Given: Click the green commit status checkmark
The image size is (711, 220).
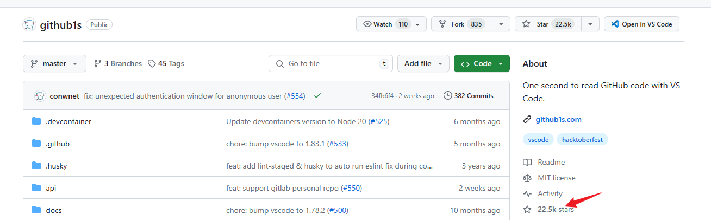Looking at the screenshot, I should pyautogui.click(x=317, y=96).
